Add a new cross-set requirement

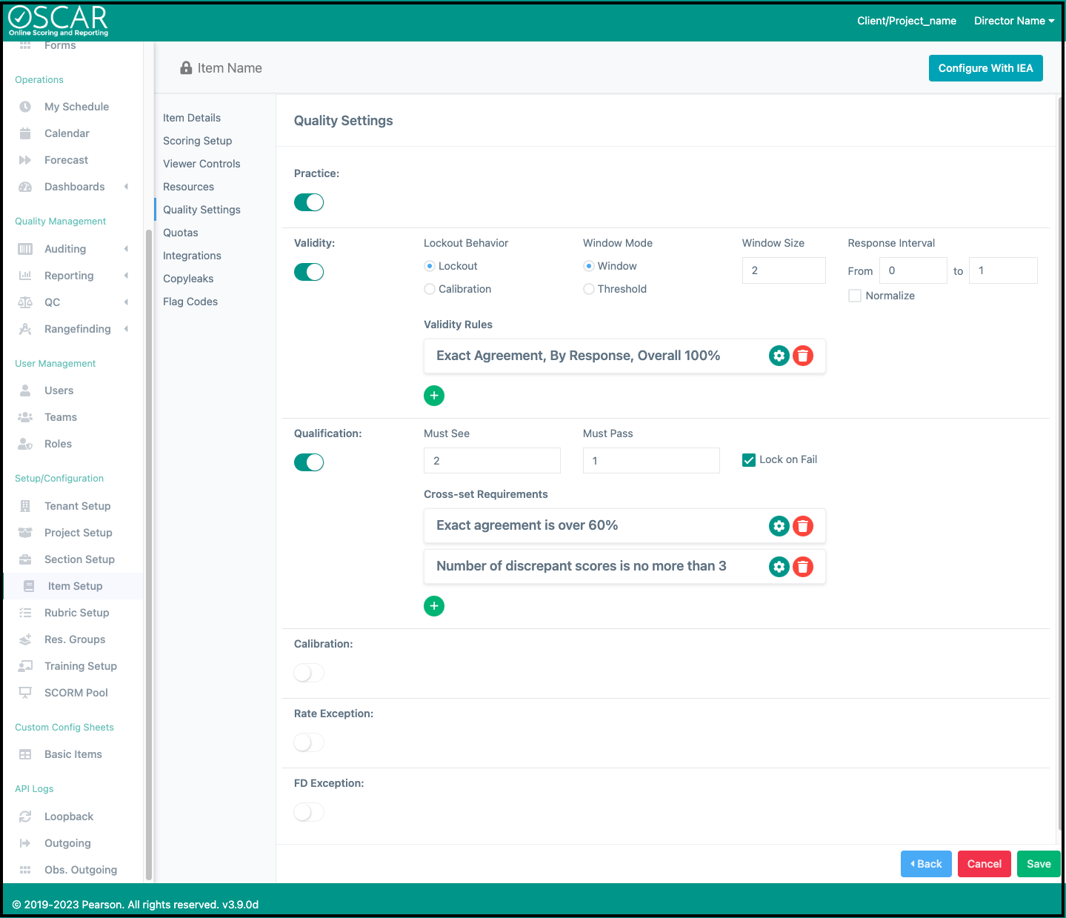click(x=434, y=606)
